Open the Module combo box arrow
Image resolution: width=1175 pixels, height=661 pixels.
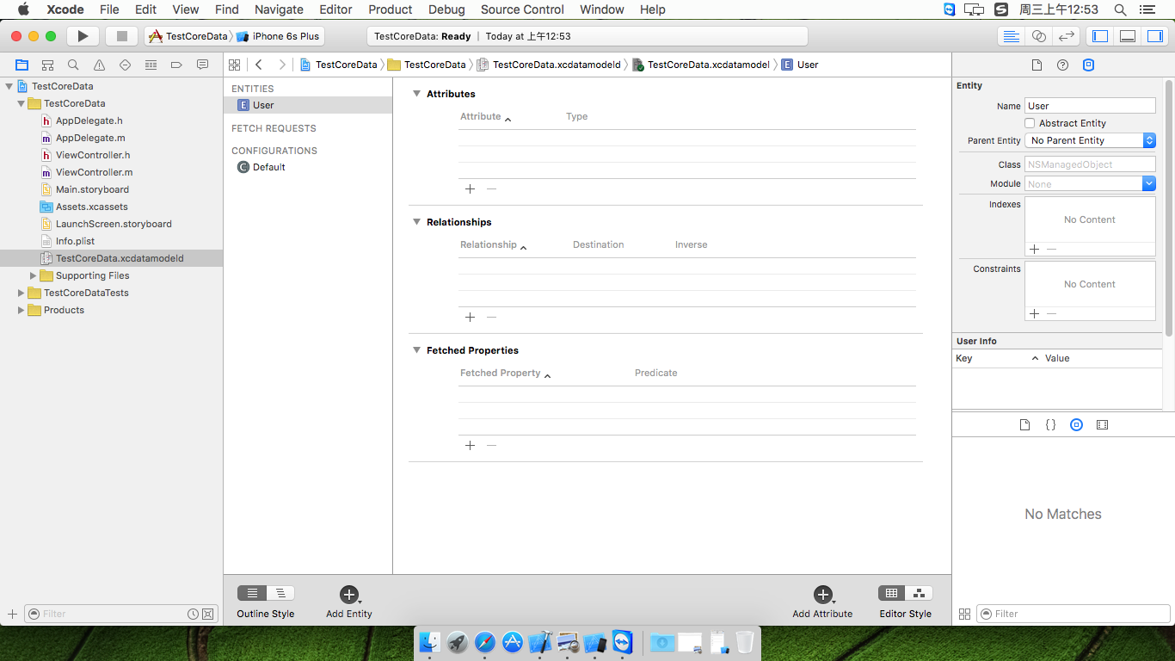point(1149,183)
